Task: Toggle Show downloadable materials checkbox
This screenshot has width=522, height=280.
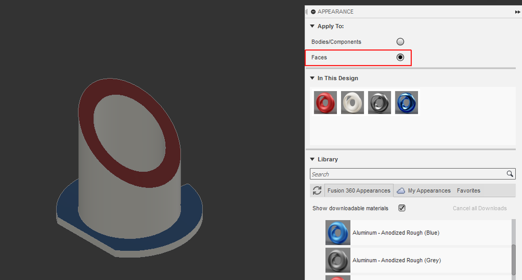Action: click(x=402, y=208)
